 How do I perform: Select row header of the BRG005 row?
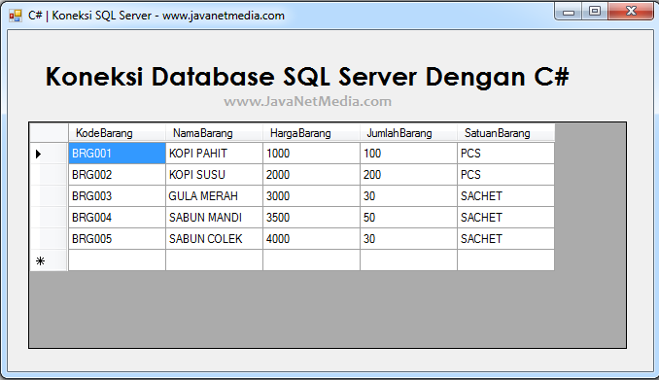click(49, 239)
